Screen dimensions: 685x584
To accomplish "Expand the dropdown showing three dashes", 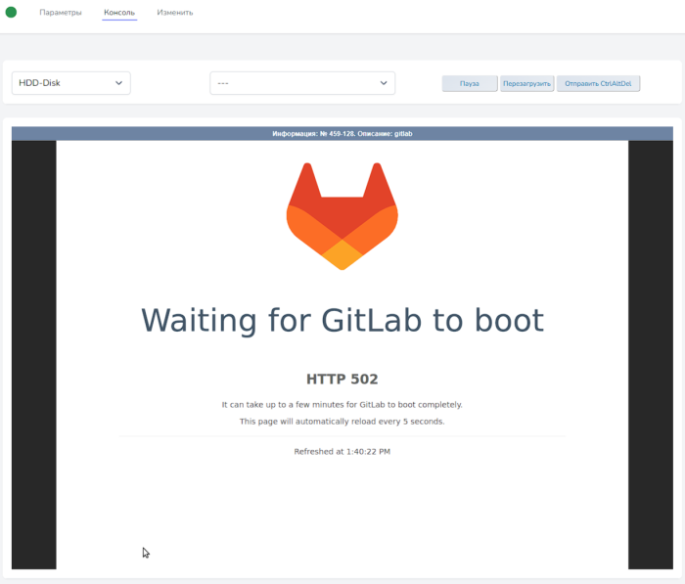I will point(301,83).
